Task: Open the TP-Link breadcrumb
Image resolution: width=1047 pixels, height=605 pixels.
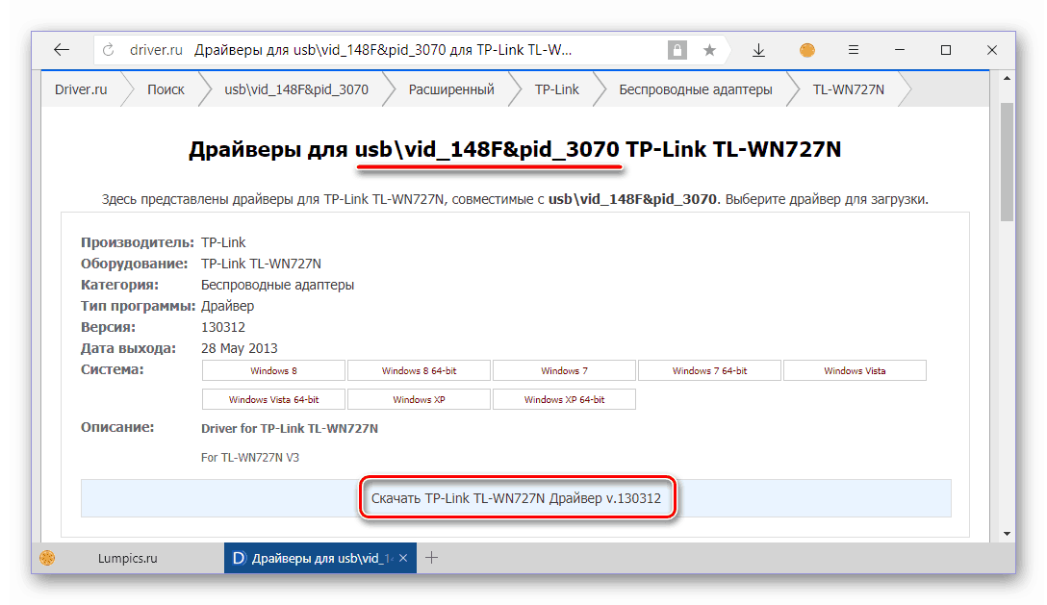Action: 557,89
